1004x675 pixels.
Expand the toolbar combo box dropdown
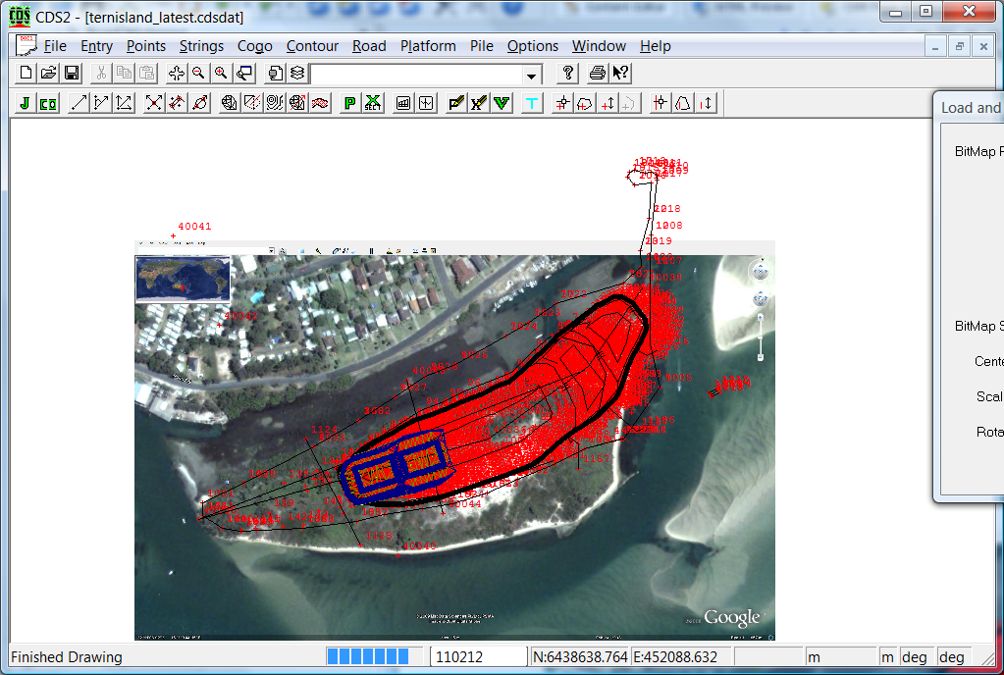pyautogui.click(x=532, y=75)
